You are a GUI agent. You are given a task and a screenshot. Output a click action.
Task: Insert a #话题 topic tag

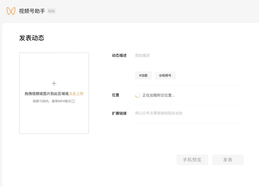(143, 76)
